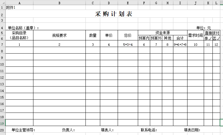Image resolution: width=223 pixels, height=135 pixels.
Task: Click the 9=6+7+8 label cell
Action: pos(180,45)
